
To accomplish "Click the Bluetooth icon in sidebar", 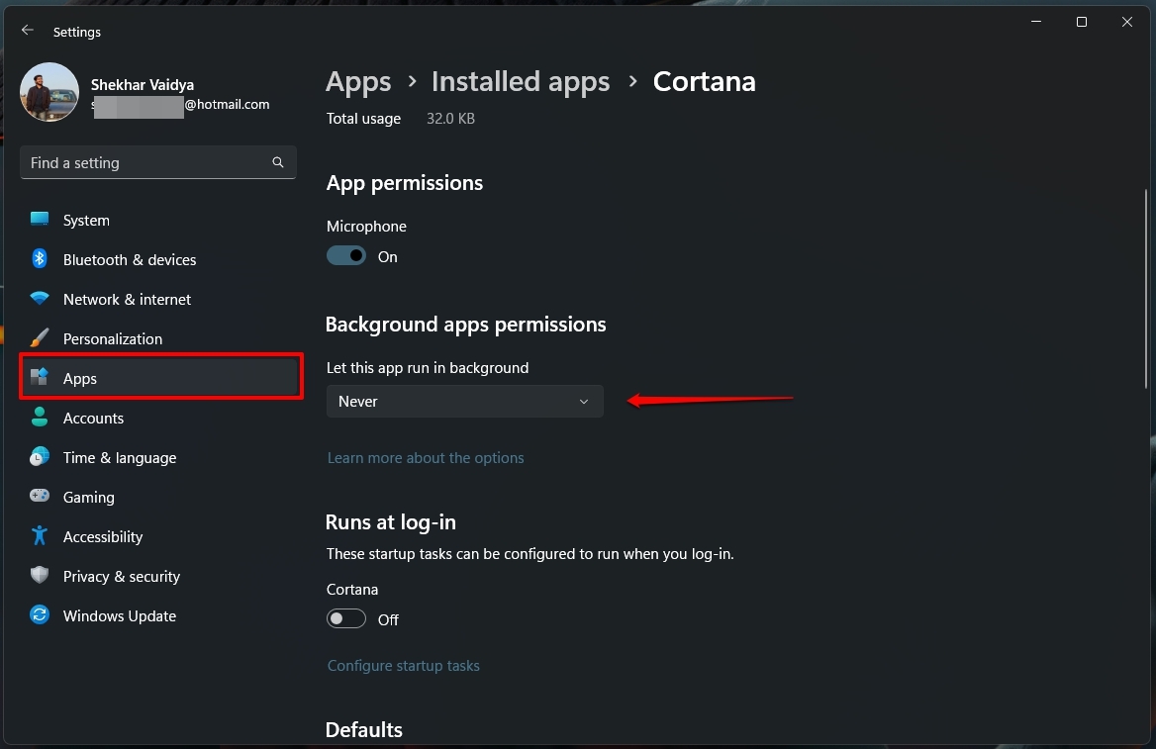I will click(40, 259).
